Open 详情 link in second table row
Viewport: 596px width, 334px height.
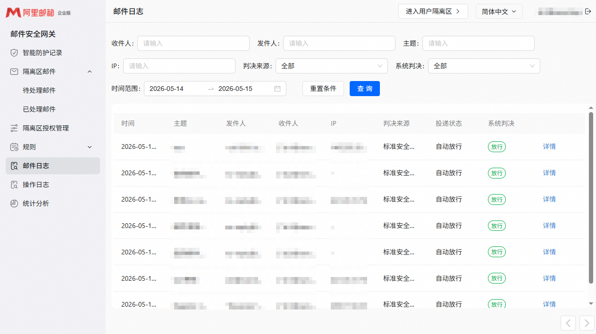[549, 173]
